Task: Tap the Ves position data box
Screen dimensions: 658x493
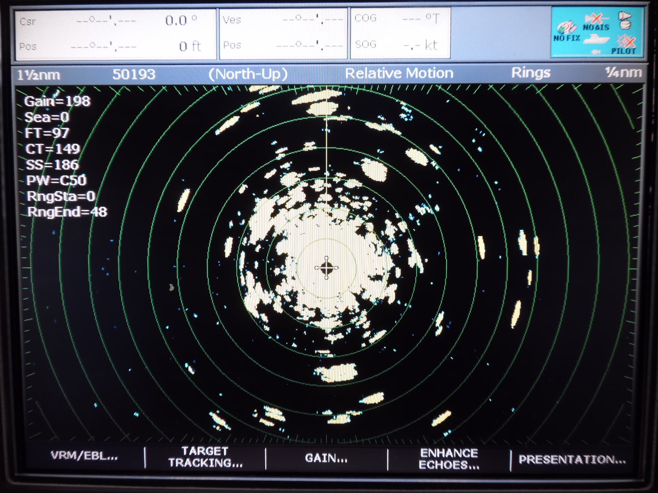Action: click(283, 33)
